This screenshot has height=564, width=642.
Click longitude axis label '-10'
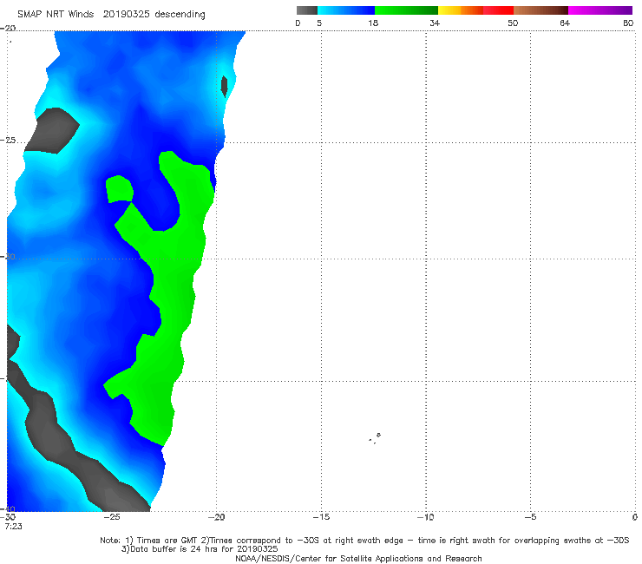(x=426, y=517)
